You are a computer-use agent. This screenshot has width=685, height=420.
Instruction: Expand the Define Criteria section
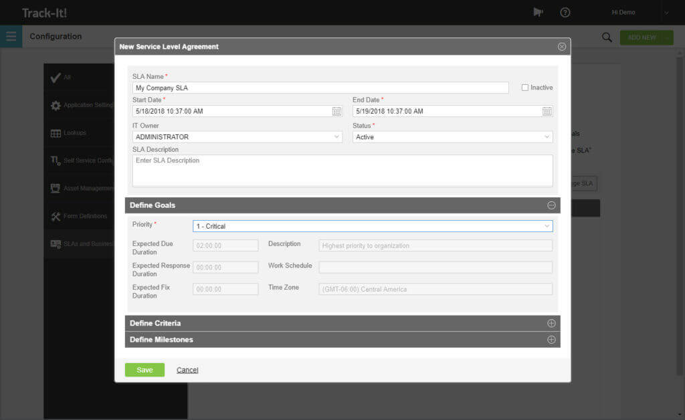551,323
